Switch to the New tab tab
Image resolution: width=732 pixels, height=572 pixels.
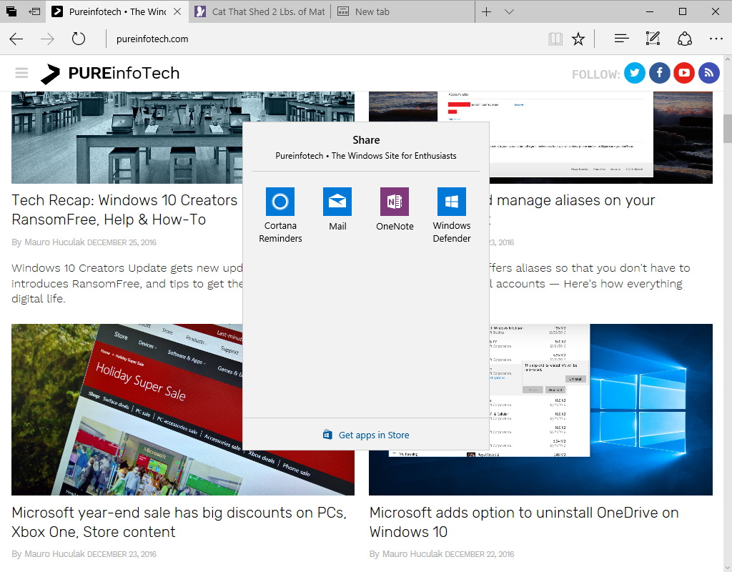pyautogui.click(x=402, y=11)
